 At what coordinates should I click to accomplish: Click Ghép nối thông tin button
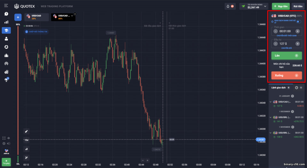(36, 32)
